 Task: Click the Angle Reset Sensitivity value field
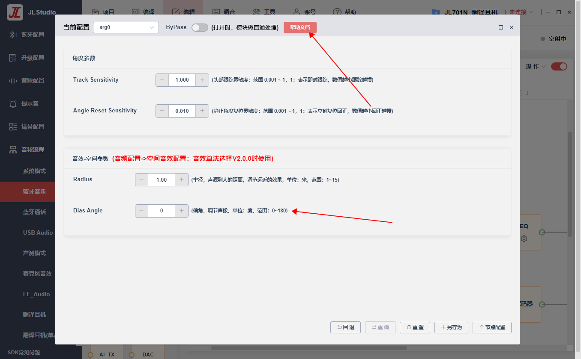(x=182, y=111)
